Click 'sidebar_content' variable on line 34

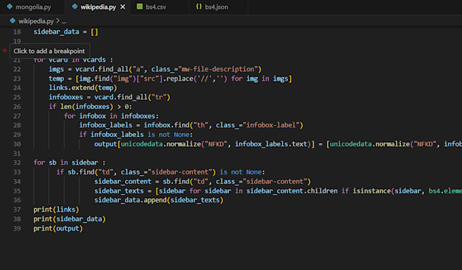coord(123,182)
